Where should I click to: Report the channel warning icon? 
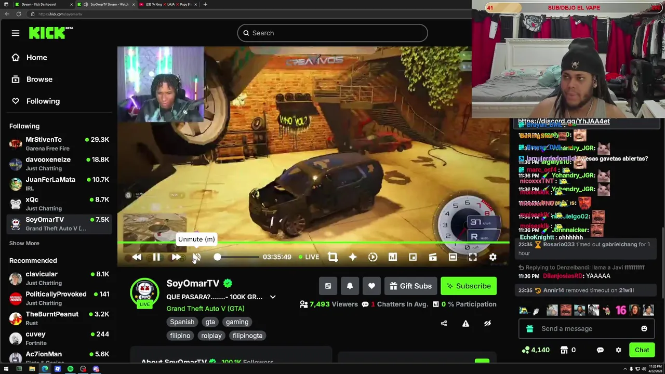point(465,324)
